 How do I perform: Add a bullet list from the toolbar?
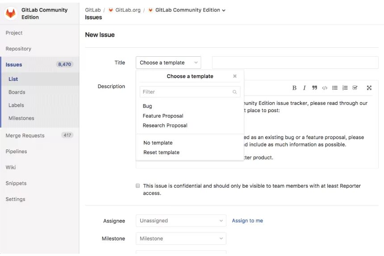click(x=335, y=88)
